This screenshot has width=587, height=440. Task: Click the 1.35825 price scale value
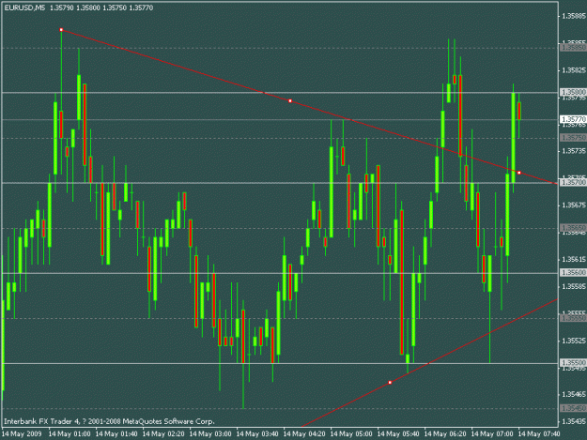click(x=574, y=70)
